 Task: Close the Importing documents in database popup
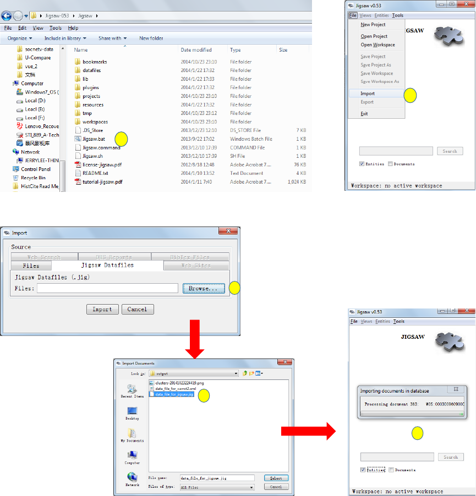tap(456, 389)
